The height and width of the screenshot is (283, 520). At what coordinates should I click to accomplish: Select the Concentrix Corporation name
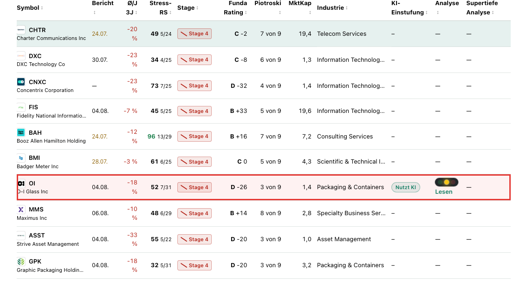(45, 90)
